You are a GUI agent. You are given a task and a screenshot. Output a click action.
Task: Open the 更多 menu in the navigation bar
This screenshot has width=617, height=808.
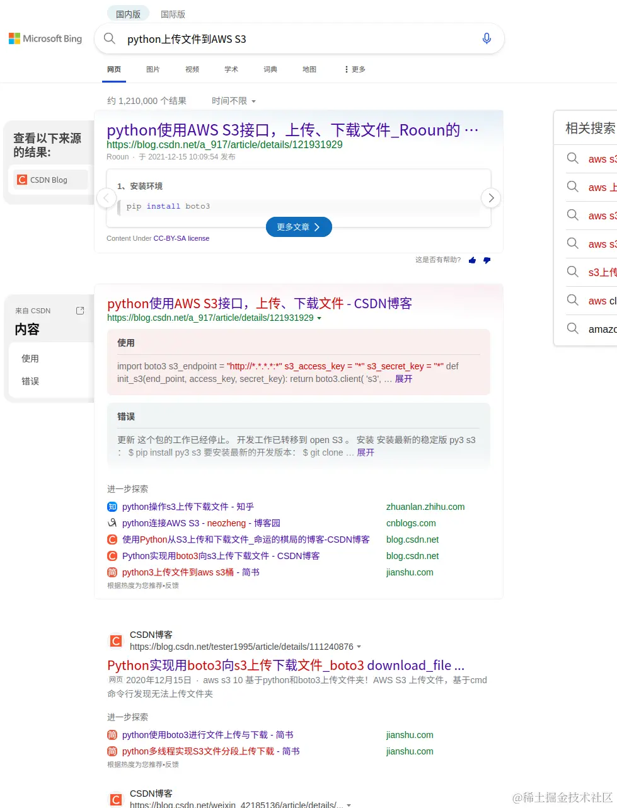354,69
